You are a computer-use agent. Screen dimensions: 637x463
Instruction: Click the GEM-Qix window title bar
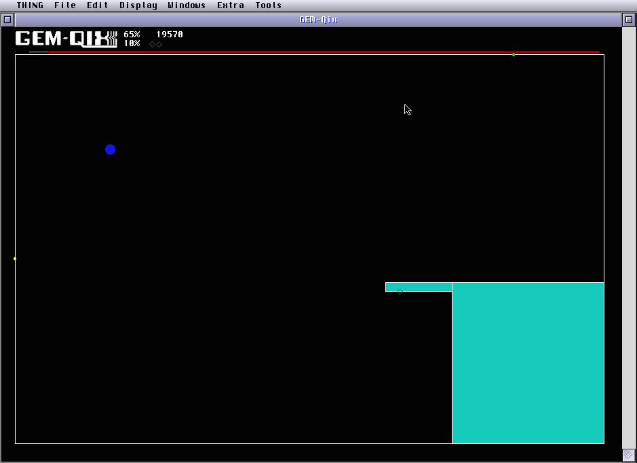click(x=318, y=20)
